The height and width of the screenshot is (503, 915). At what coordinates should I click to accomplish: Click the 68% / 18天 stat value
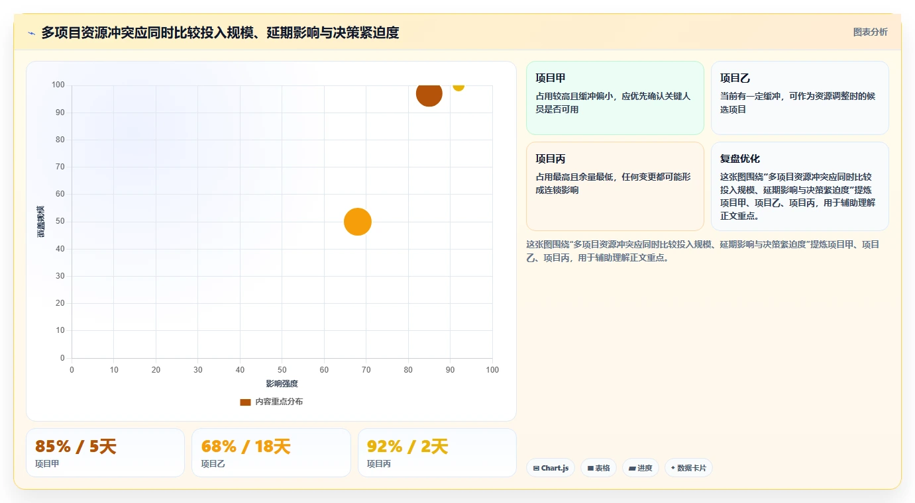tap(246, 447)
